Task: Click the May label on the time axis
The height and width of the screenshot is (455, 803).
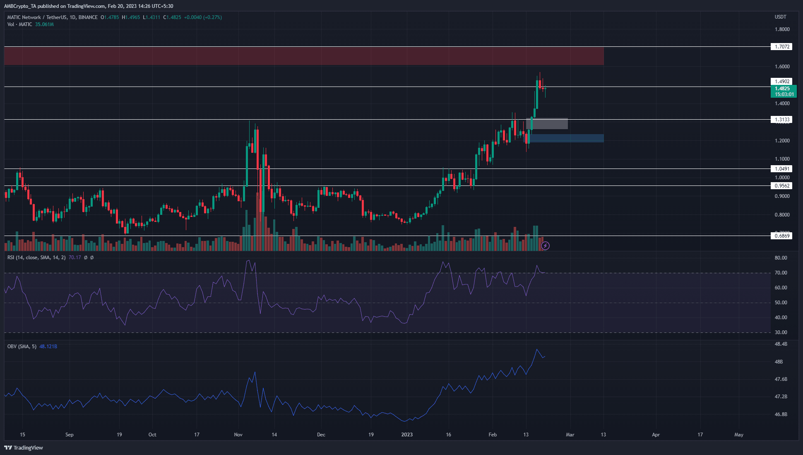Action: [x=739, y=435]
